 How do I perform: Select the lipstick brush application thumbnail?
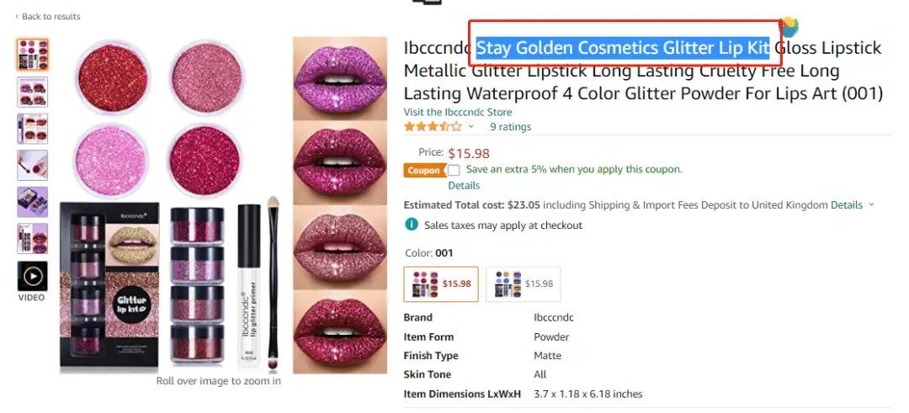[33, 165]
